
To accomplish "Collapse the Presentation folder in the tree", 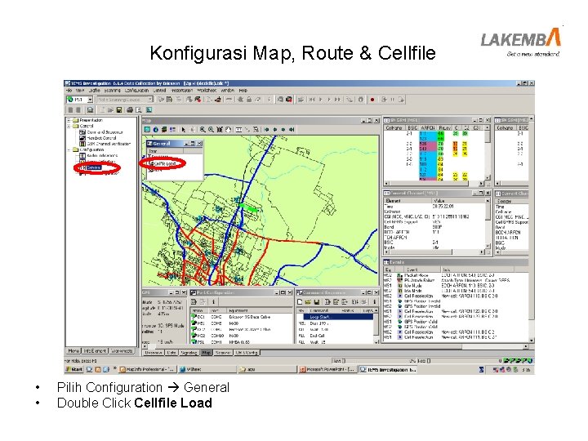I will [69, 120].
